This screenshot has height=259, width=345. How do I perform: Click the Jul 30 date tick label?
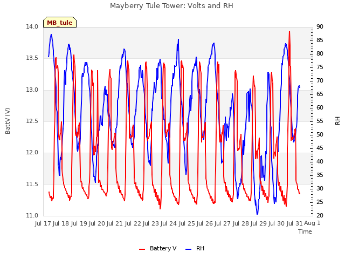[x=277, y=223]
